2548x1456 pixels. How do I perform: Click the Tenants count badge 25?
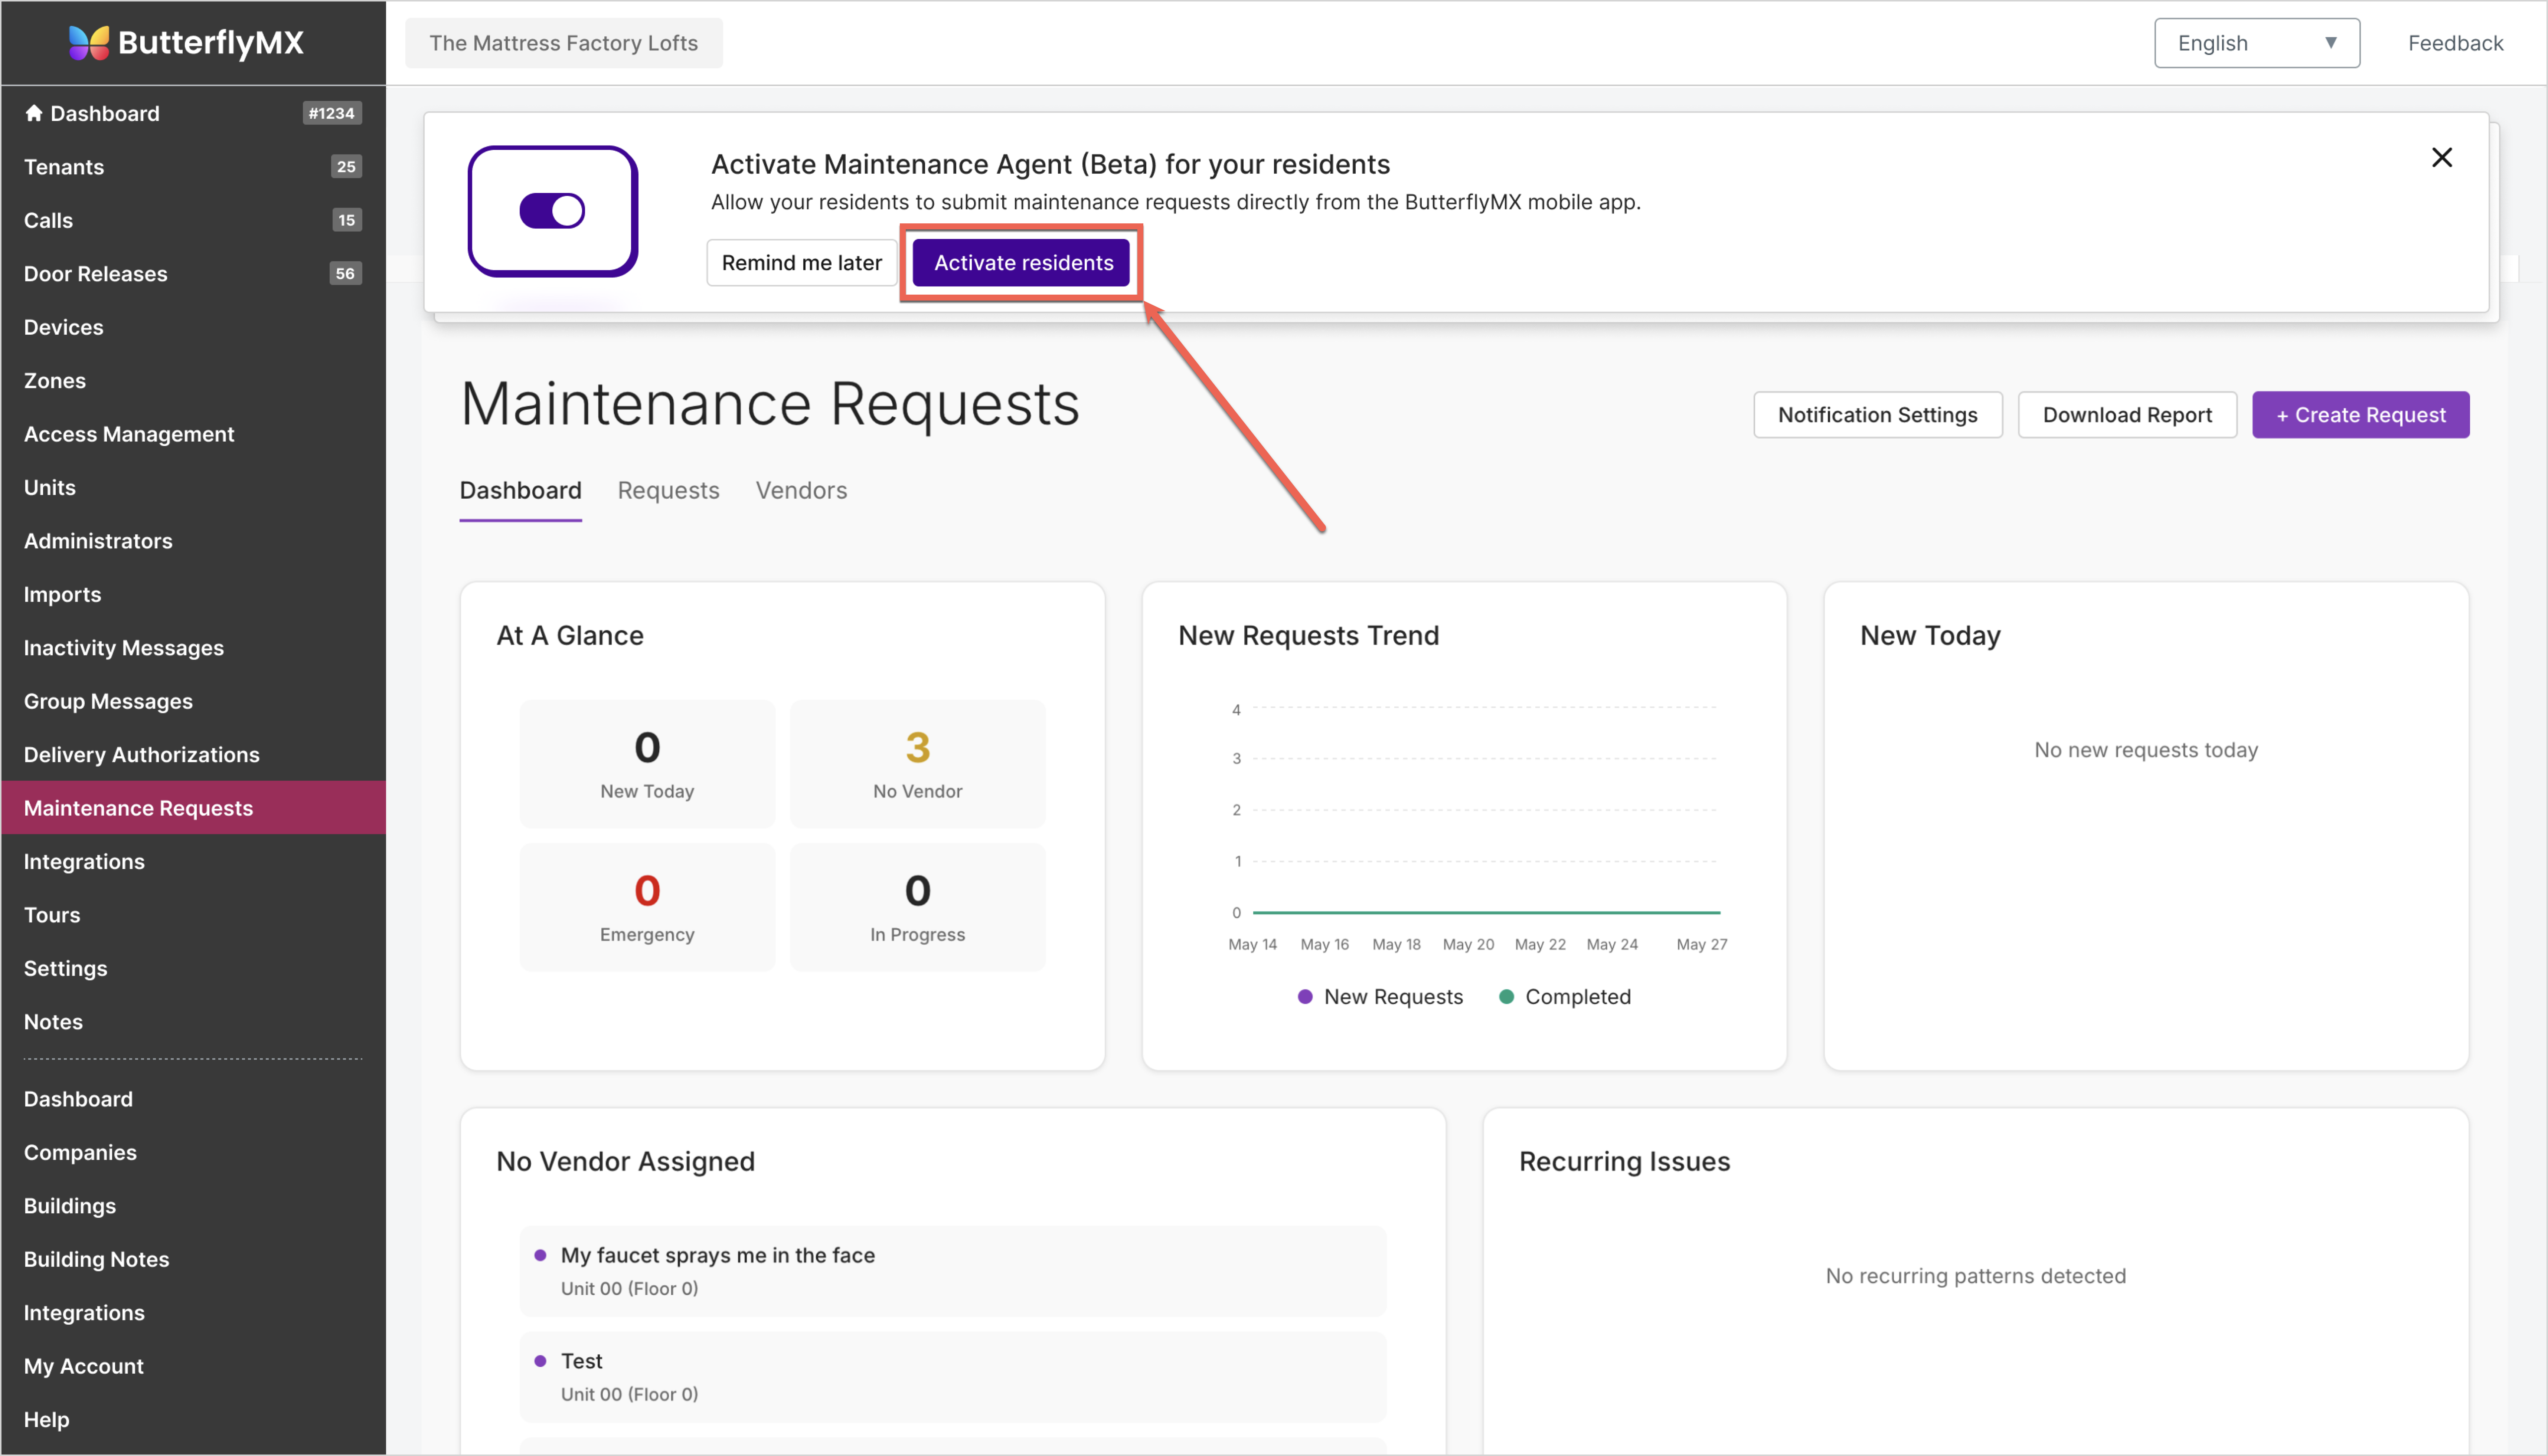pyautogui.click(x=346, y=167)
